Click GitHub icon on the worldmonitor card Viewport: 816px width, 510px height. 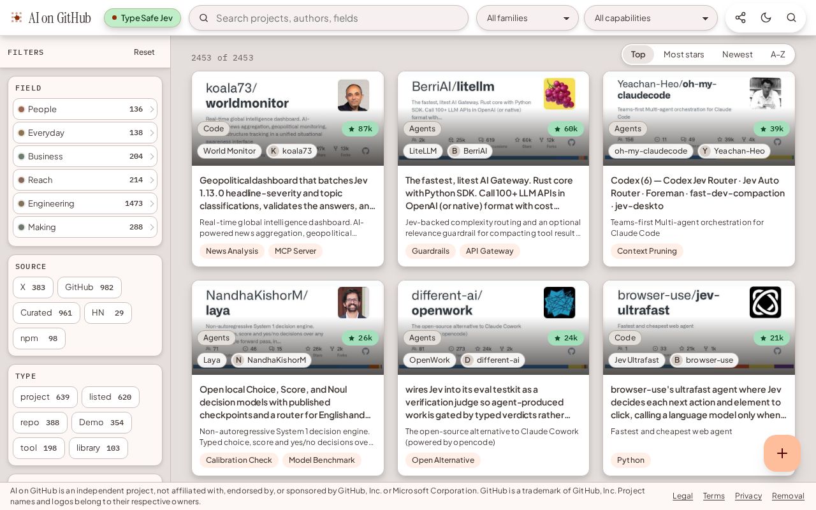click(x=366, y=151)
